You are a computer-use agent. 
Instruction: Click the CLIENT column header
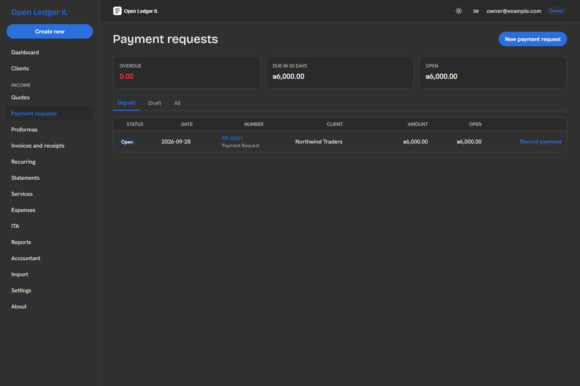point(335,124)
